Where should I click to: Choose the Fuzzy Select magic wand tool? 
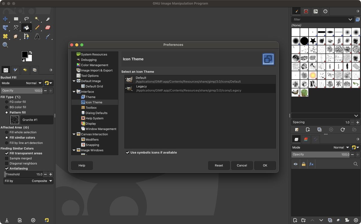pos(37,19)
